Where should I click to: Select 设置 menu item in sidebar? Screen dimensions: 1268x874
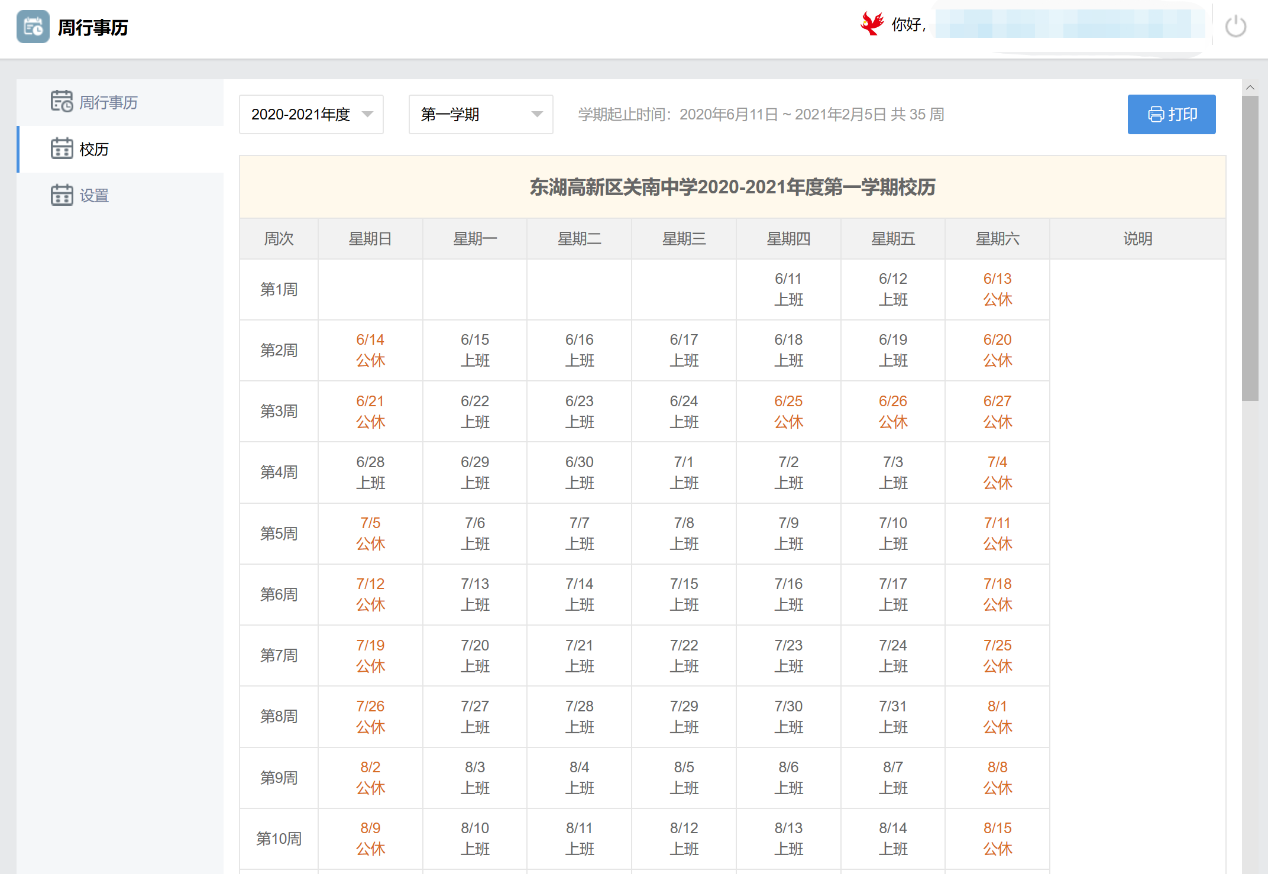coord(95,196)
